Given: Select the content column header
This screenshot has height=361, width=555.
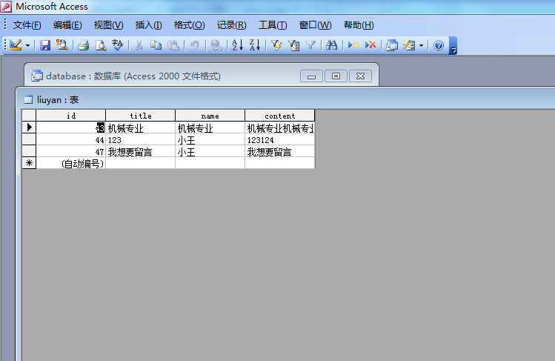Looking at the screenshot, I should tap(279, 116).
